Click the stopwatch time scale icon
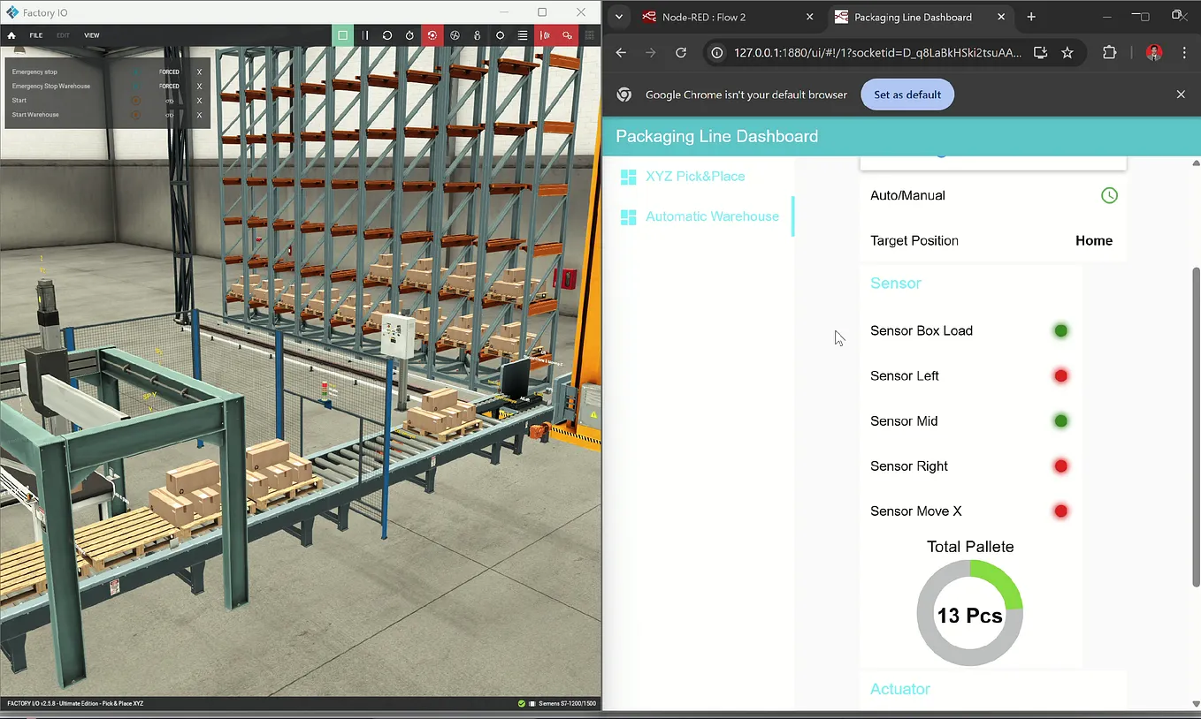 pyautogui.click(x=409, y=35)
